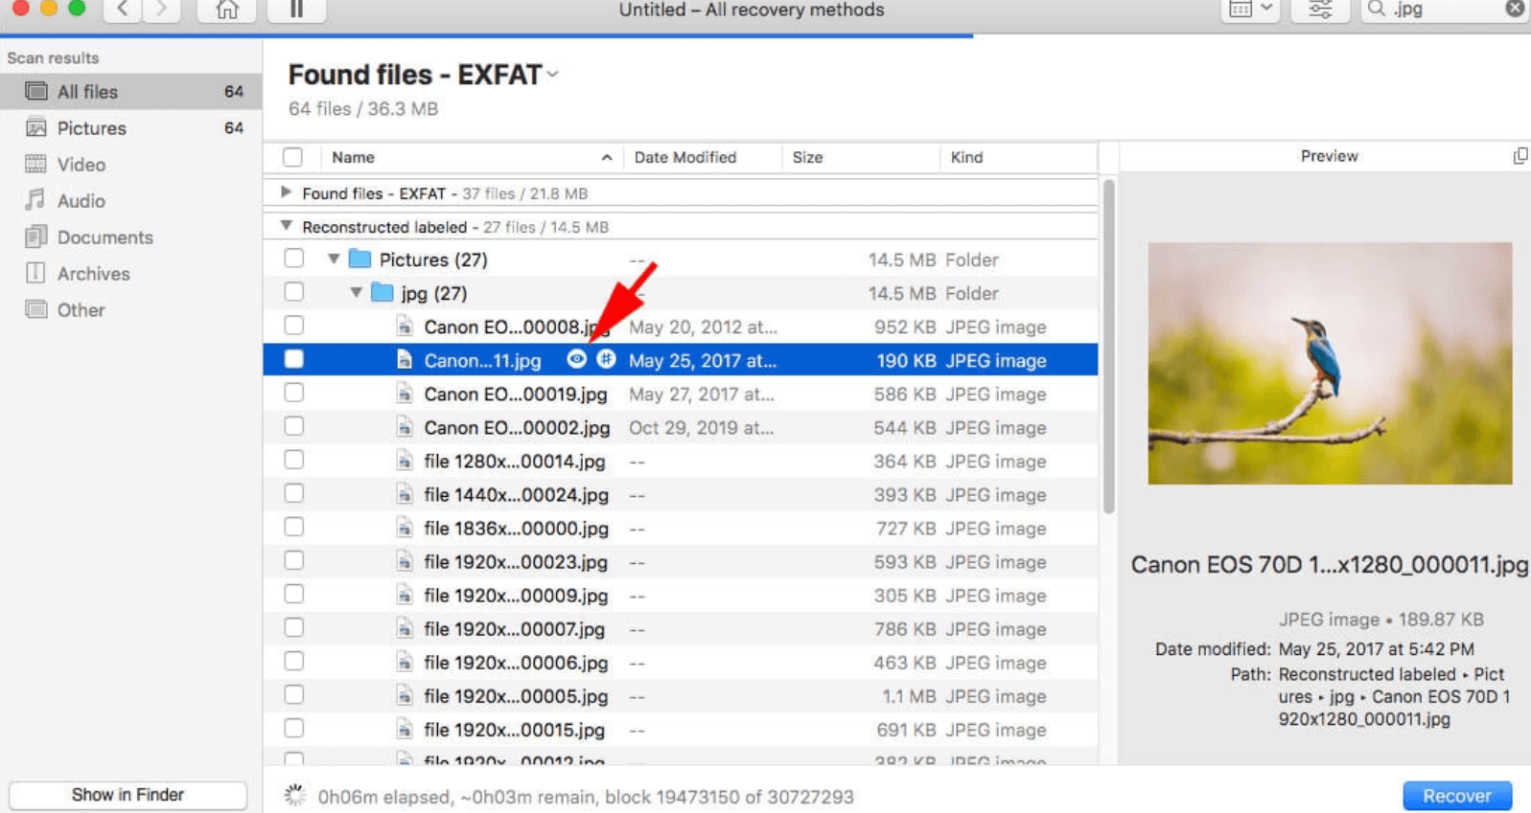Select Canon EO...00008.jpg file name
Viewport: 1531px width, 813px height.
pos(516,327)
